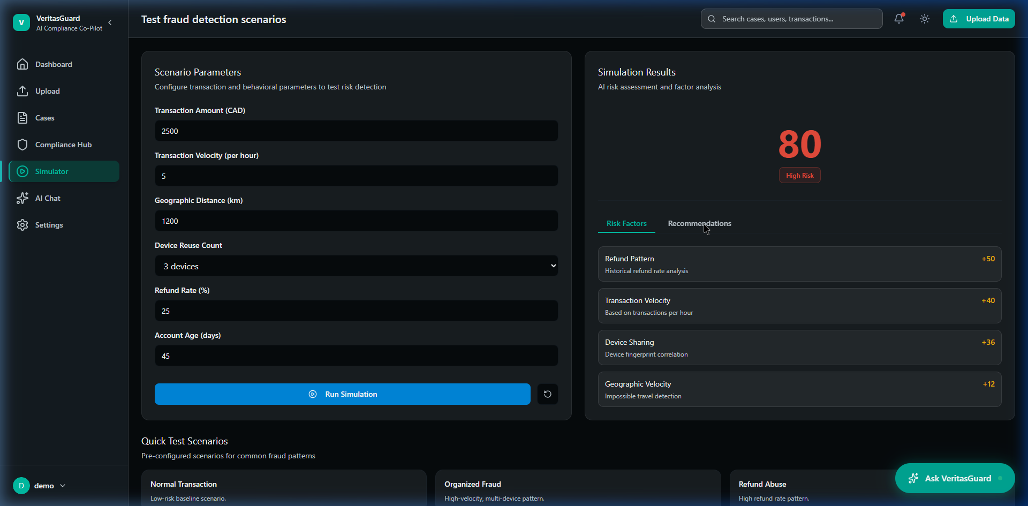The height and width of the screenshot is (506, 1028).
Task: Click the reset simulation icon button
Action: [x=547, y=394]
